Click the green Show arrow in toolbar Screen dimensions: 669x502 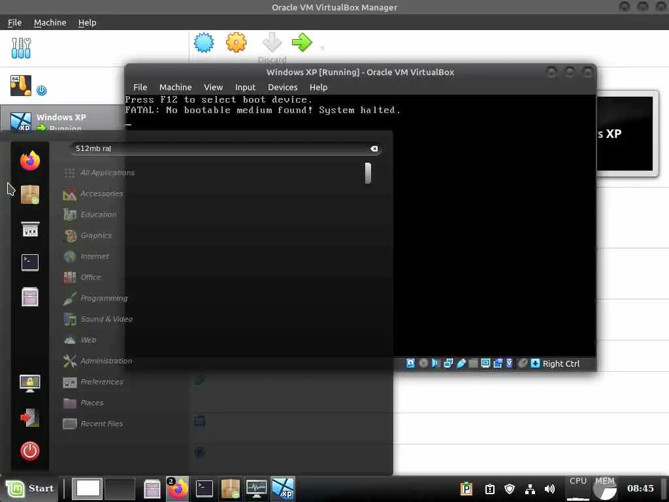(302, 42)
